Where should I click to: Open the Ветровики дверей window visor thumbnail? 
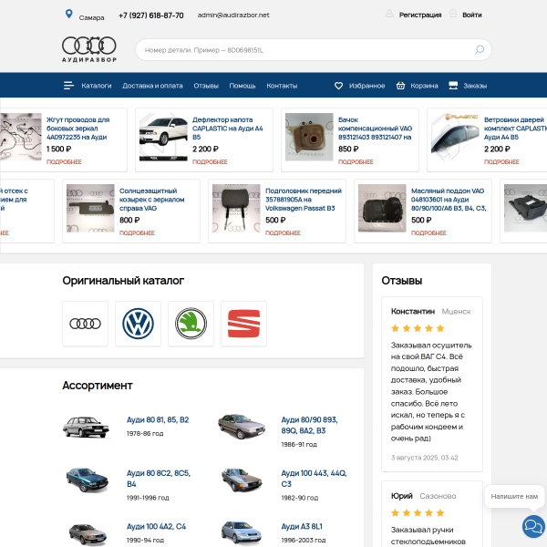(455, 137)
